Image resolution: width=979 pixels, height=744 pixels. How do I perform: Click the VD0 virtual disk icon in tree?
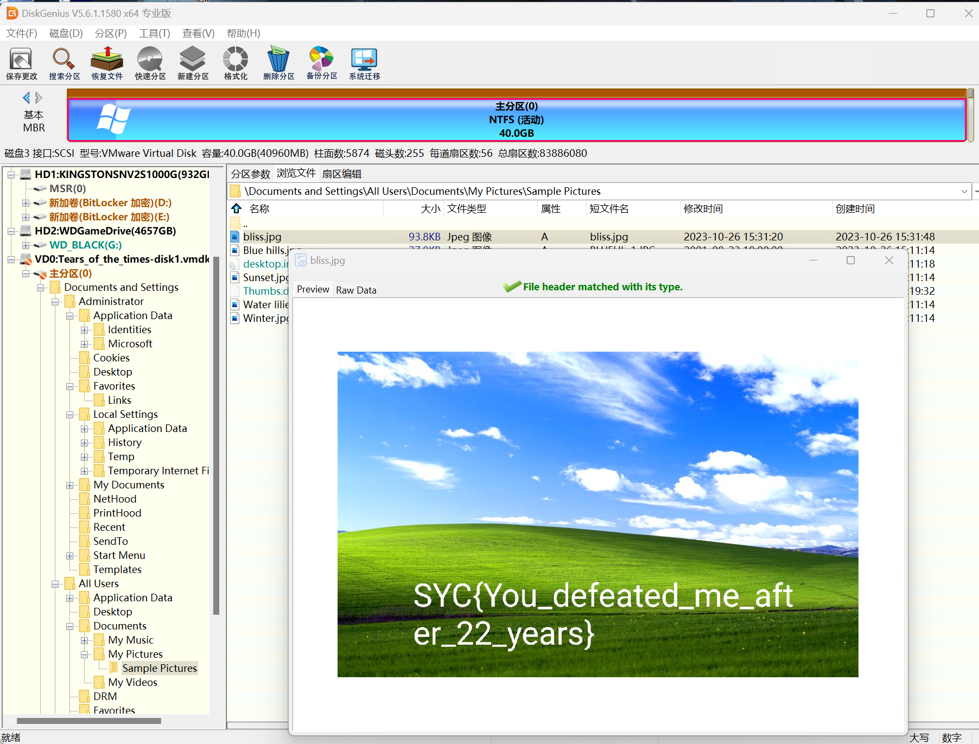26,259
